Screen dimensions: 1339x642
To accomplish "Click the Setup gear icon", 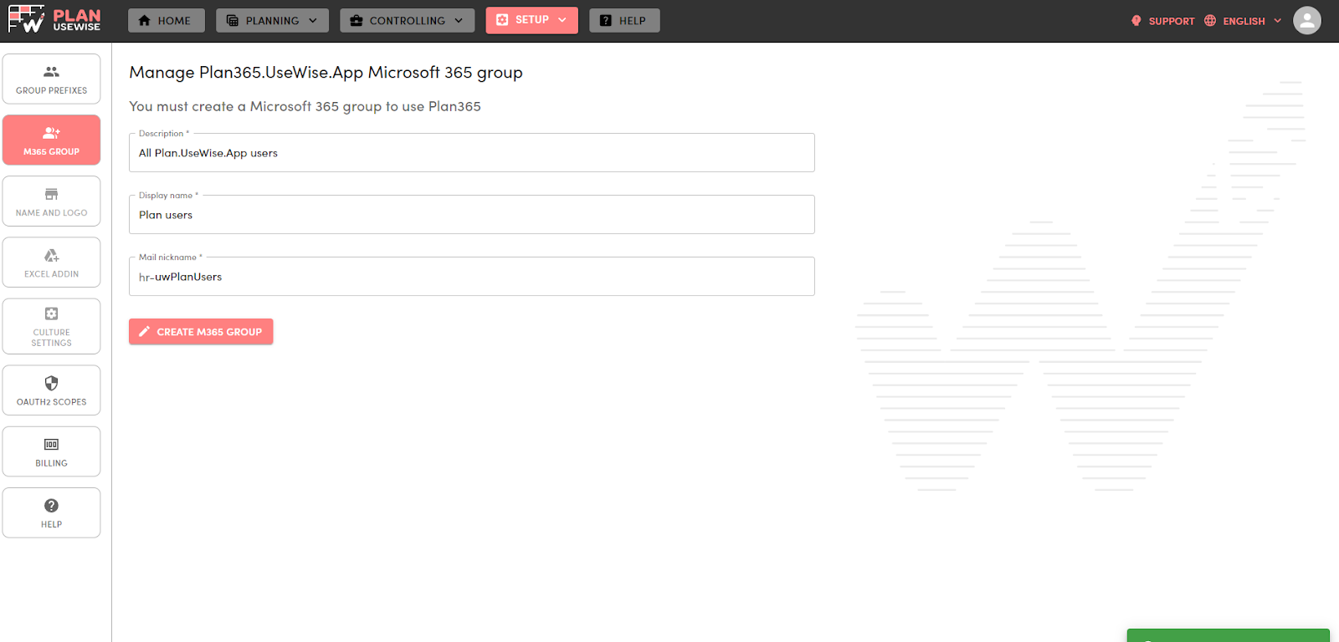I will 502,20.
